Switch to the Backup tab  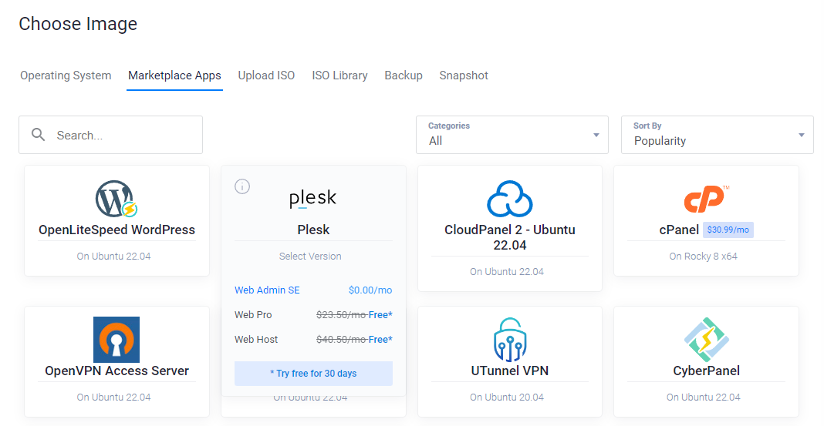tap(404, 75)
